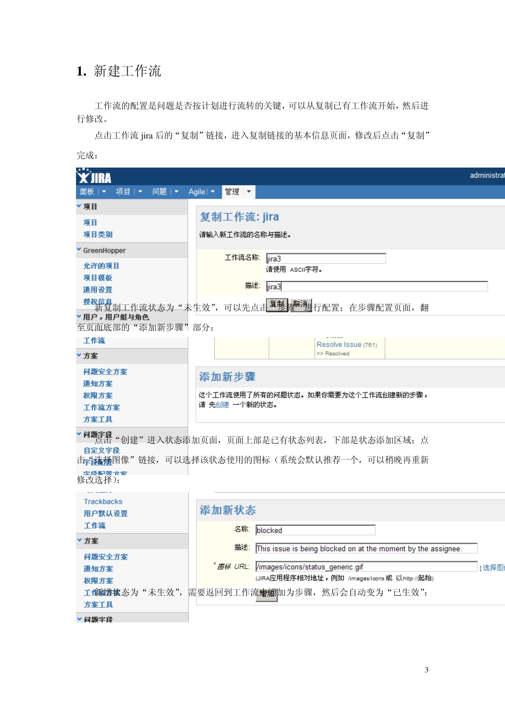This screenshot has width=505, height=715.
Task: Expand the dropdown arrow next to 管理
Action: click(x=249, y=192)
